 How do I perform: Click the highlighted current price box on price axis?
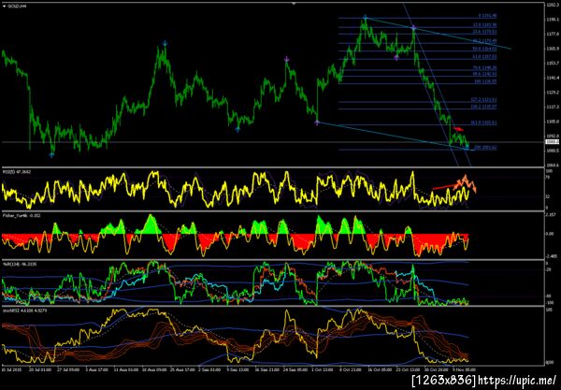click(553, 142)
